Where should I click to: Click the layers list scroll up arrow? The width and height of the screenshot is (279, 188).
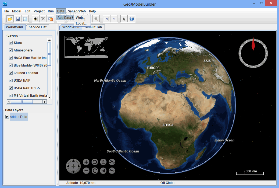point(49,40)
